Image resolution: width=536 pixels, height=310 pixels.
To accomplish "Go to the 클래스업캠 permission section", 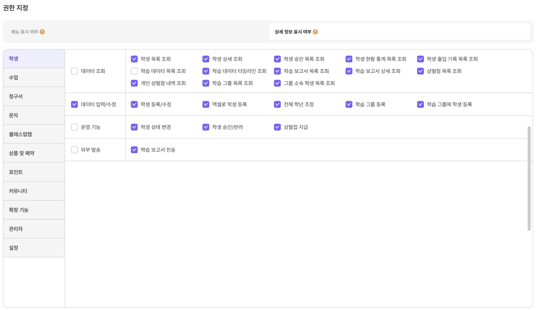I will (34, 134).
